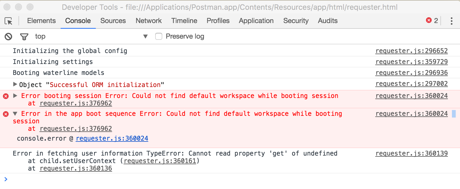Collapse the app boot sequence error
460x189 pixels.
coord(15,113)
